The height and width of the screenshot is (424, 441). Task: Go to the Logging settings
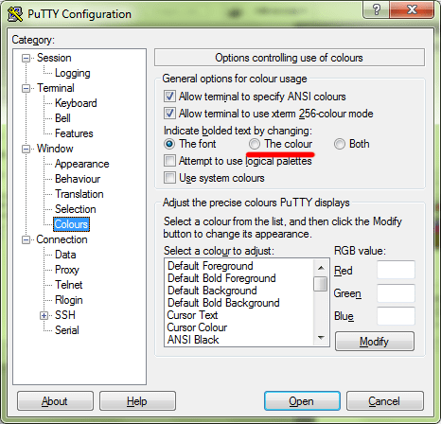[x=73, y=73]
